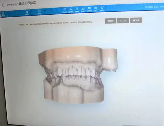Screen dimensions: 164x126
Task: Click the first dimmed icon after grid
Action: click(45, 11)
